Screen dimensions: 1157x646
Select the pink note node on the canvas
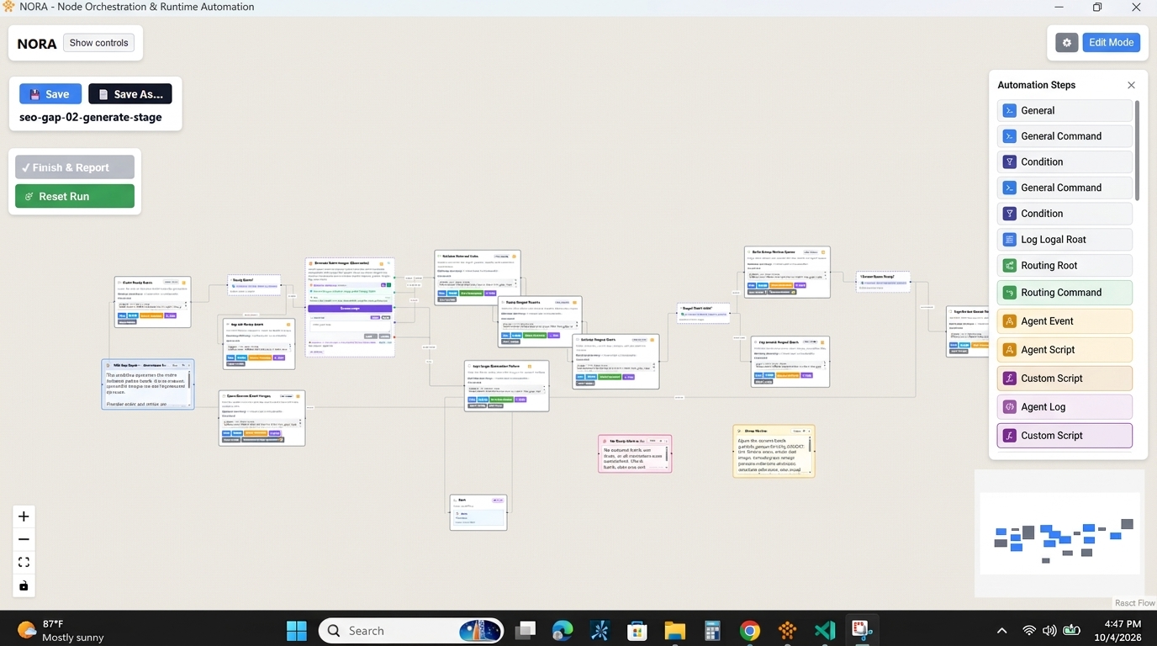(635, 453)
